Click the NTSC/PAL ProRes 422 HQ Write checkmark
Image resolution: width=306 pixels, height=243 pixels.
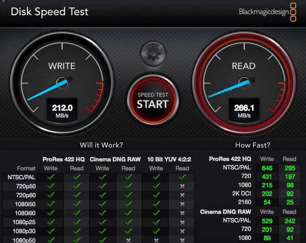51,177
